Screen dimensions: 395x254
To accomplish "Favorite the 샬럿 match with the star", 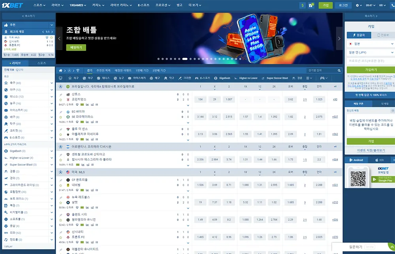I will (x=60, y=202).
